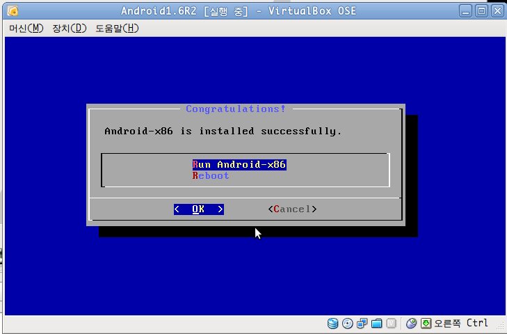Click the optical CD drive status icon
507x334 pixels.
point(348,323)
